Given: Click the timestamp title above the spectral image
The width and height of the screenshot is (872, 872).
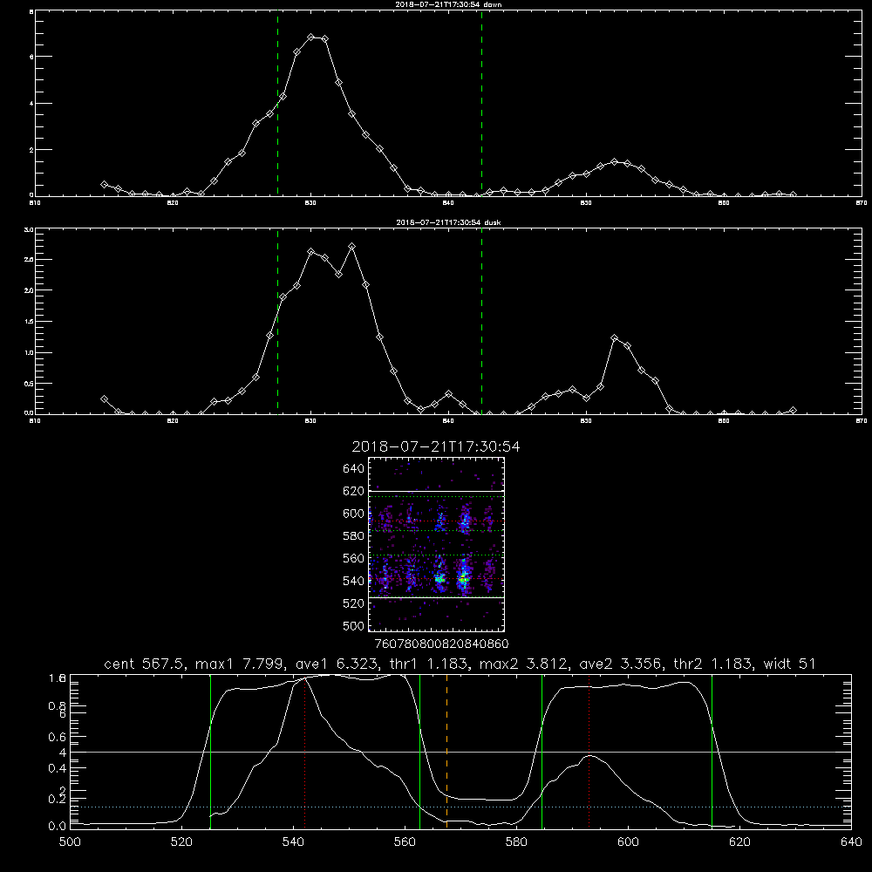Looking at the screenshot, I should tap(436, 446).
